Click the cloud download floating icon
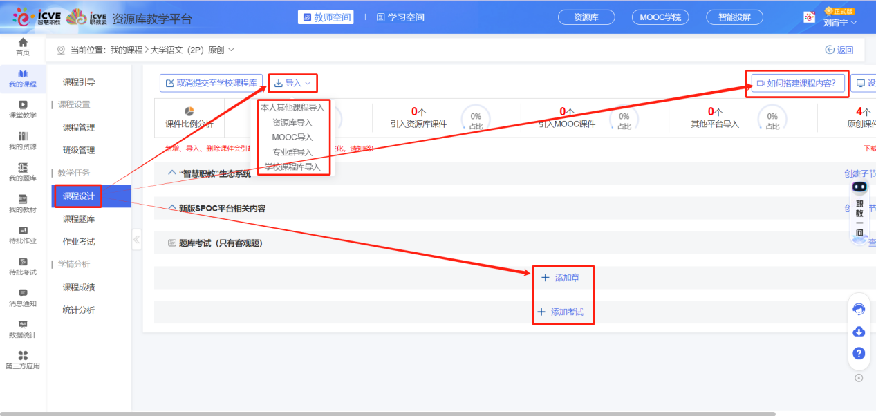Viewport: 876px width, 416px height. point(859,331)
